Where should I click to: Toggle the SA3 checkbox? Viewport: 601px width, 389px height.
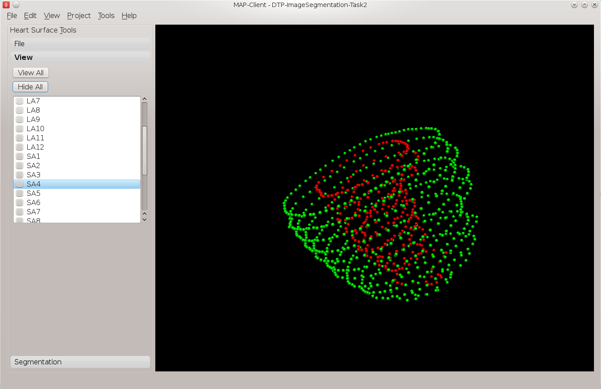click(19, 175)
